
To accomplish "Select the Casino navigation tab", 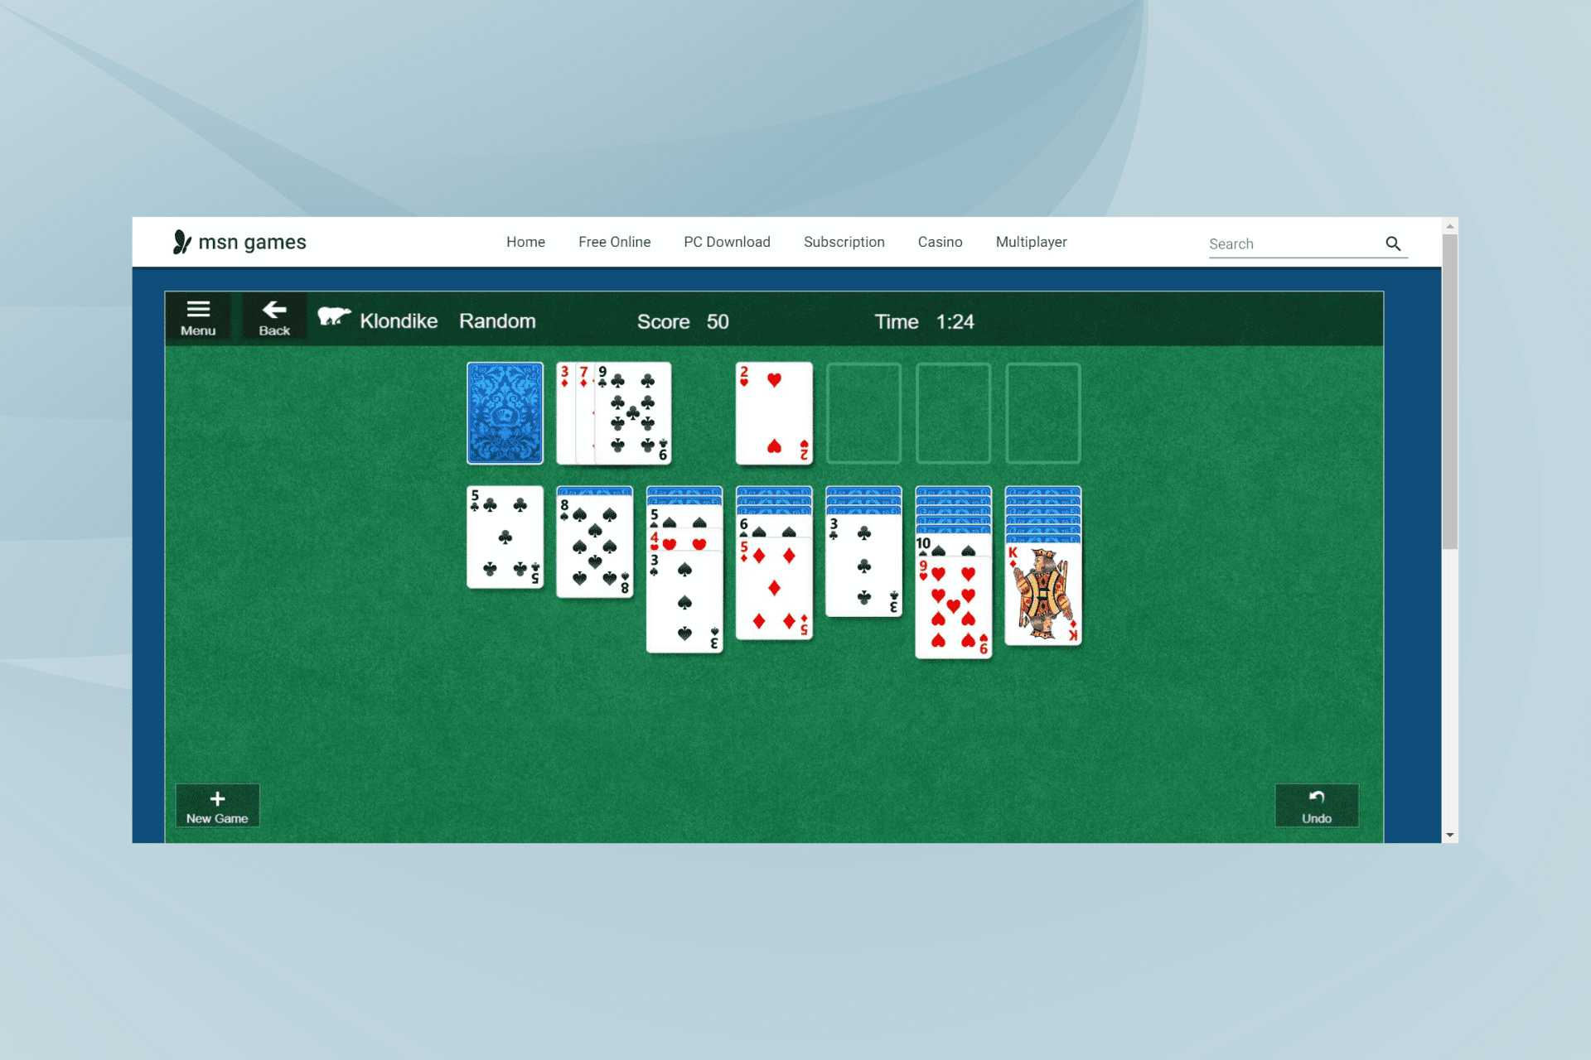I will [x=940, y=241].
